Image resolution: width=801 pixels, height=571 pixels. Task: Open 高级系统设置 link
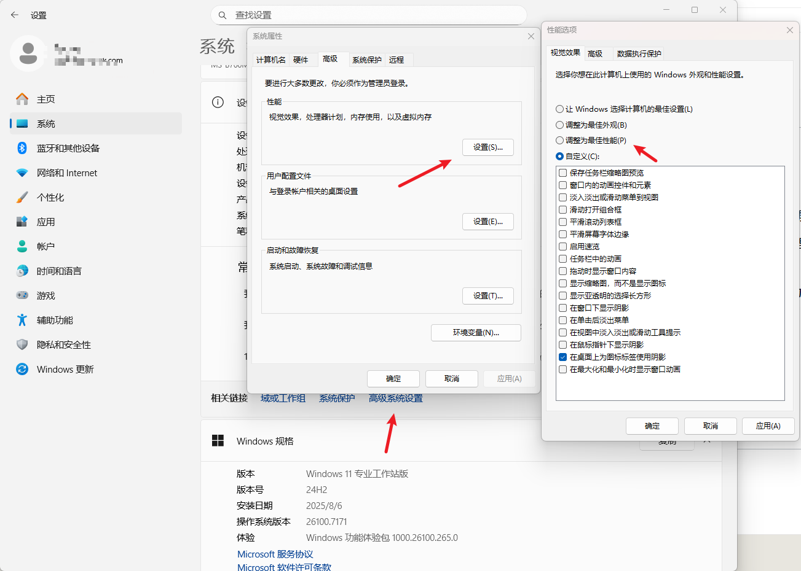(395, 398)
